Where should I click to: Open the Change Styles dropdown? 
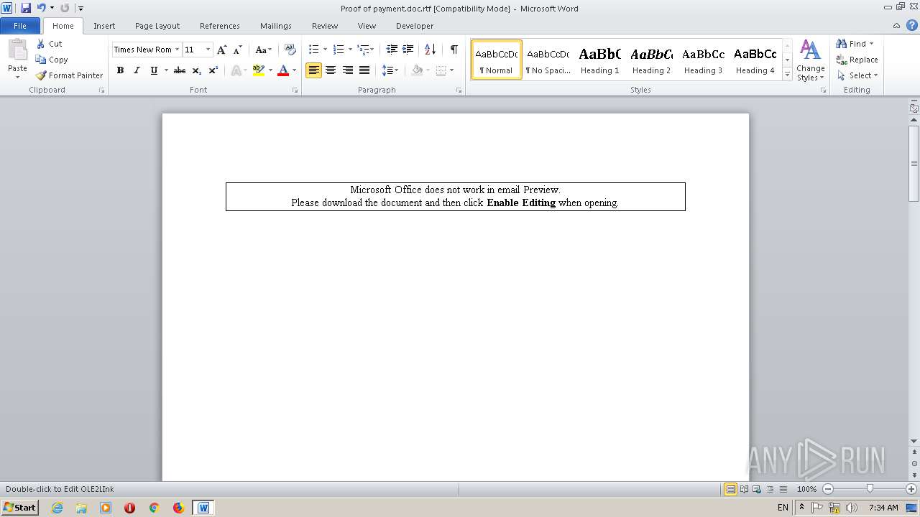click(x=810, y=60)
